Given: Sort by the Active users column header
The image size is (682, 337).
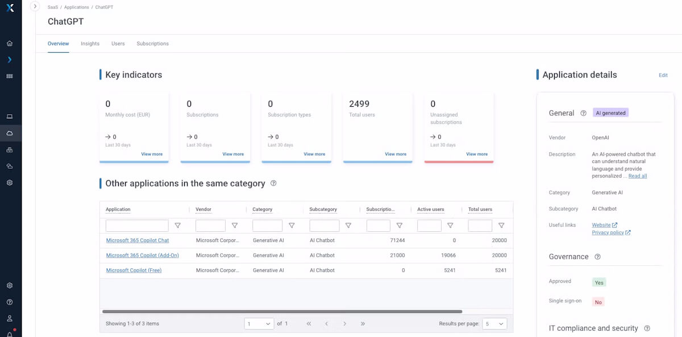Looking at the screenshot, I should (x=431, y=209).
